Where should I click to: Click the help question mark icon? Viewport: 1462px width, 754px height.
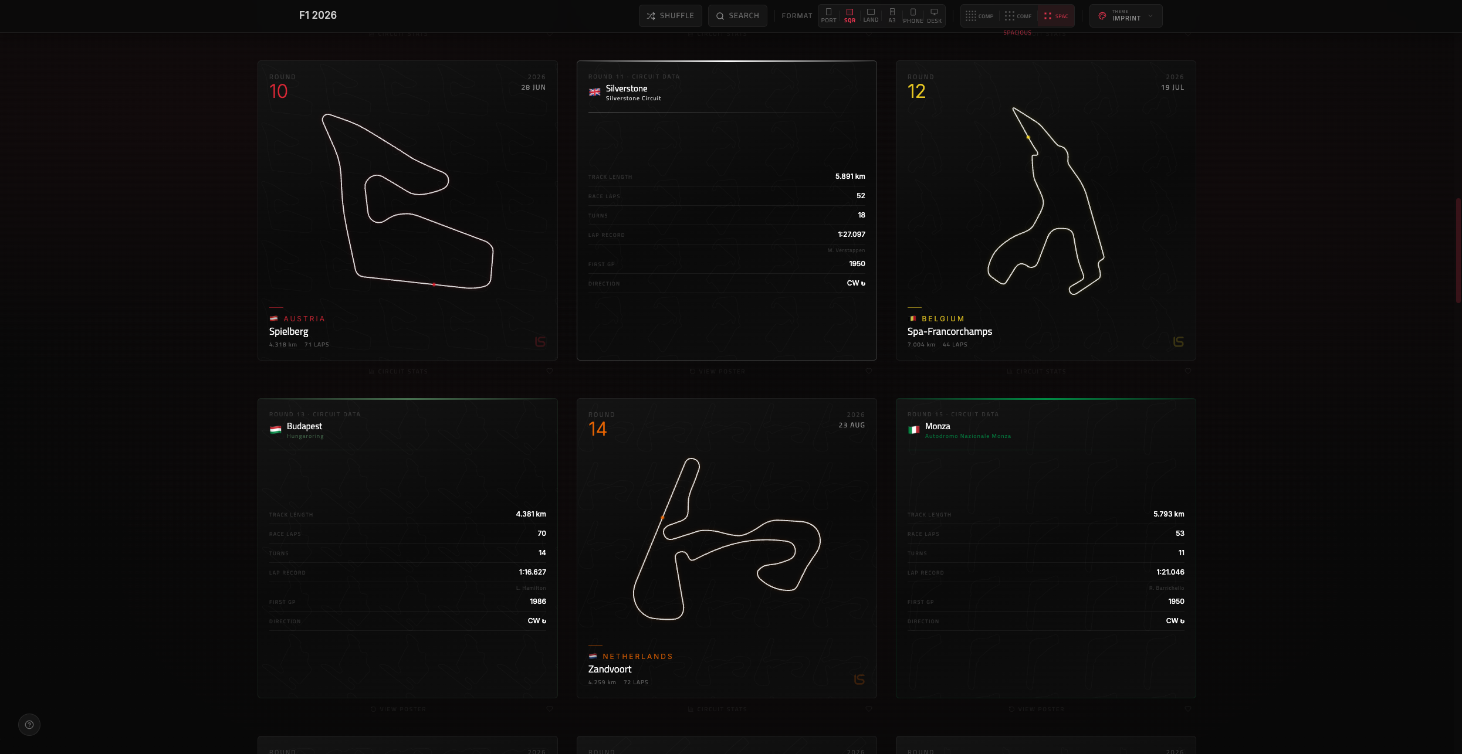click(29, 725)
